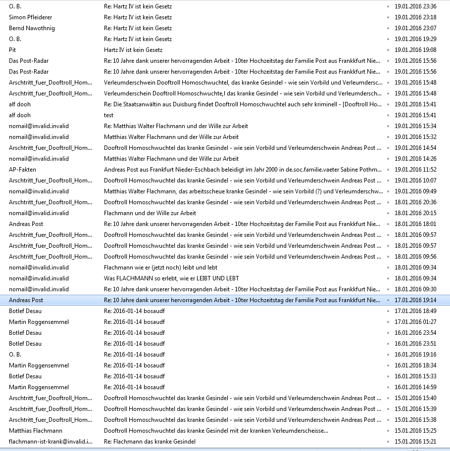450x451 pixels.
Task: Select sender "flachmann-ist-krank@invalid.i..."
Action: click(x=50, y=442)
